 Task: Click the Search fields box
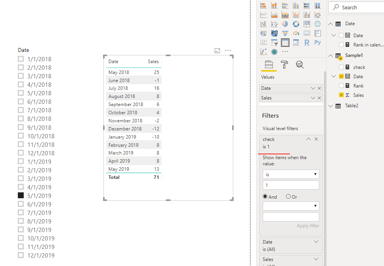click(x=356, y=7)
